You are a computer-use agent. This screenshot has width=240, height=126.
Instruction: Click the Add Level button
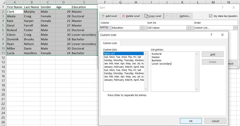pos(109,16)
